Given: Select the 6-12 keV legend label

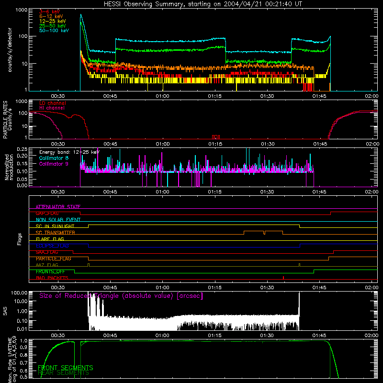Looking at the screenshot, I should click(51, 16).
